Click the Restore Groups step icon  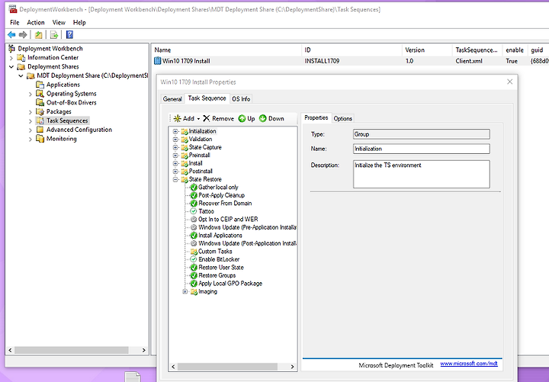(194, 275)
